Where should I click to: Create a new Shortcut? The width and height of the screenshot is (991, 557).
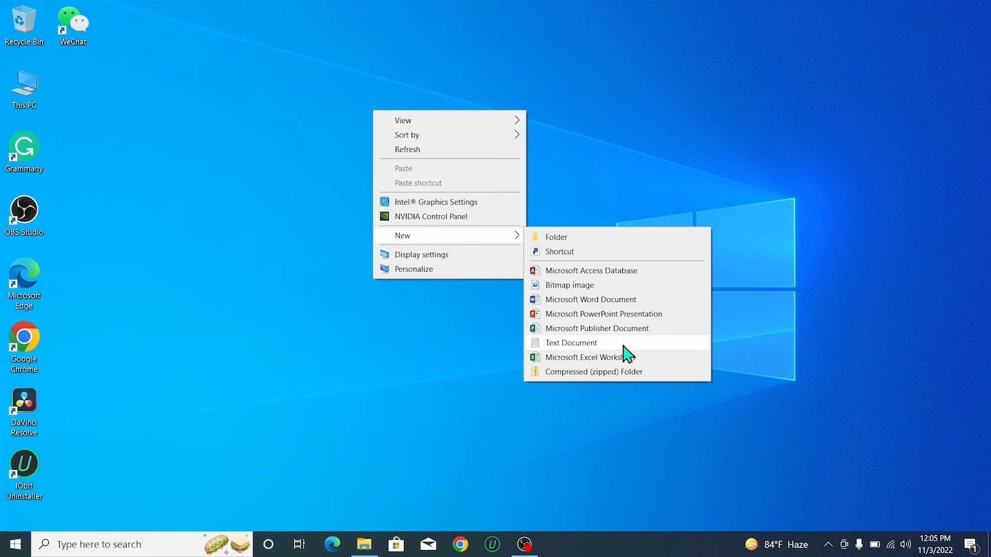tap(617, 251)
